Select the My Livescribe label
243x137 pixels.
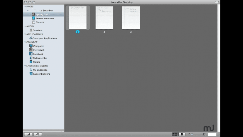(40, 70)
